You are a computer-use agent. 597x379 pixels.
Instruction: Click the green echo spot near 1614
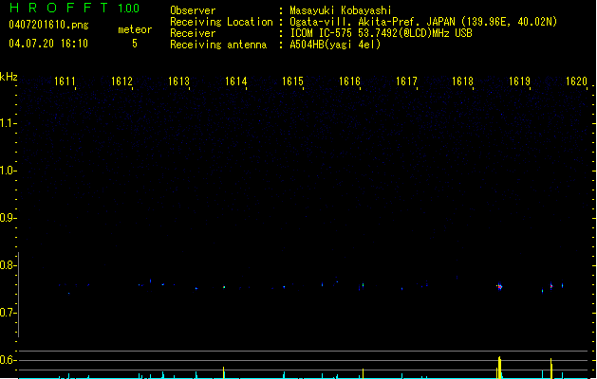tap(224, 287)
